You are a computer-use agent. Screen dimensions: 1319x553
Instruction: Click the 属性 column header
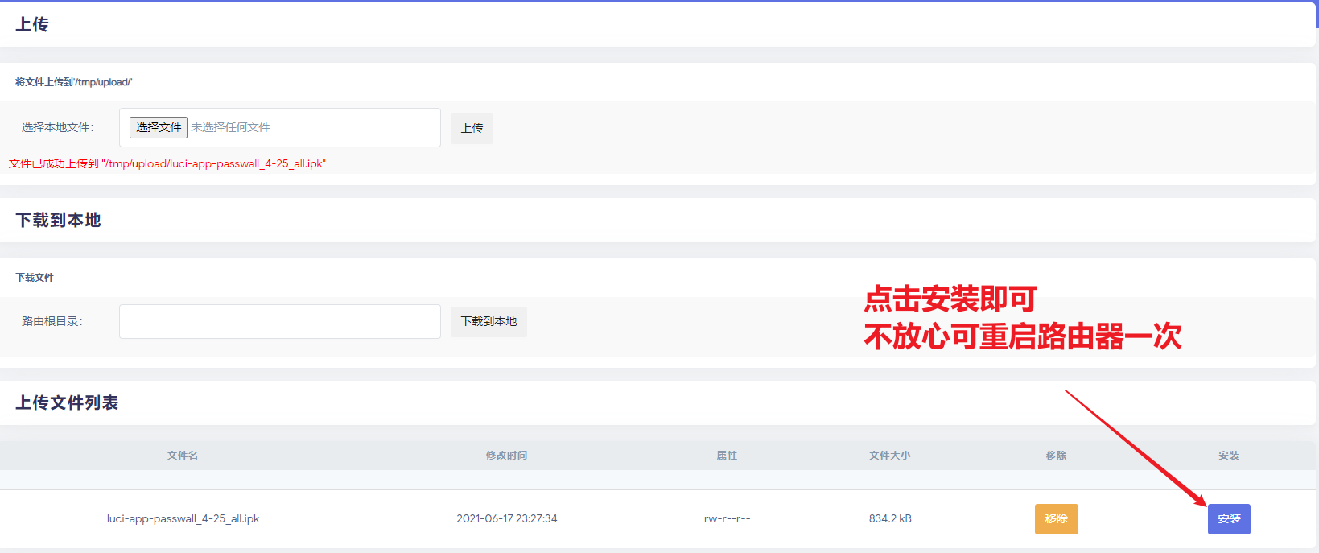[727, 456]
